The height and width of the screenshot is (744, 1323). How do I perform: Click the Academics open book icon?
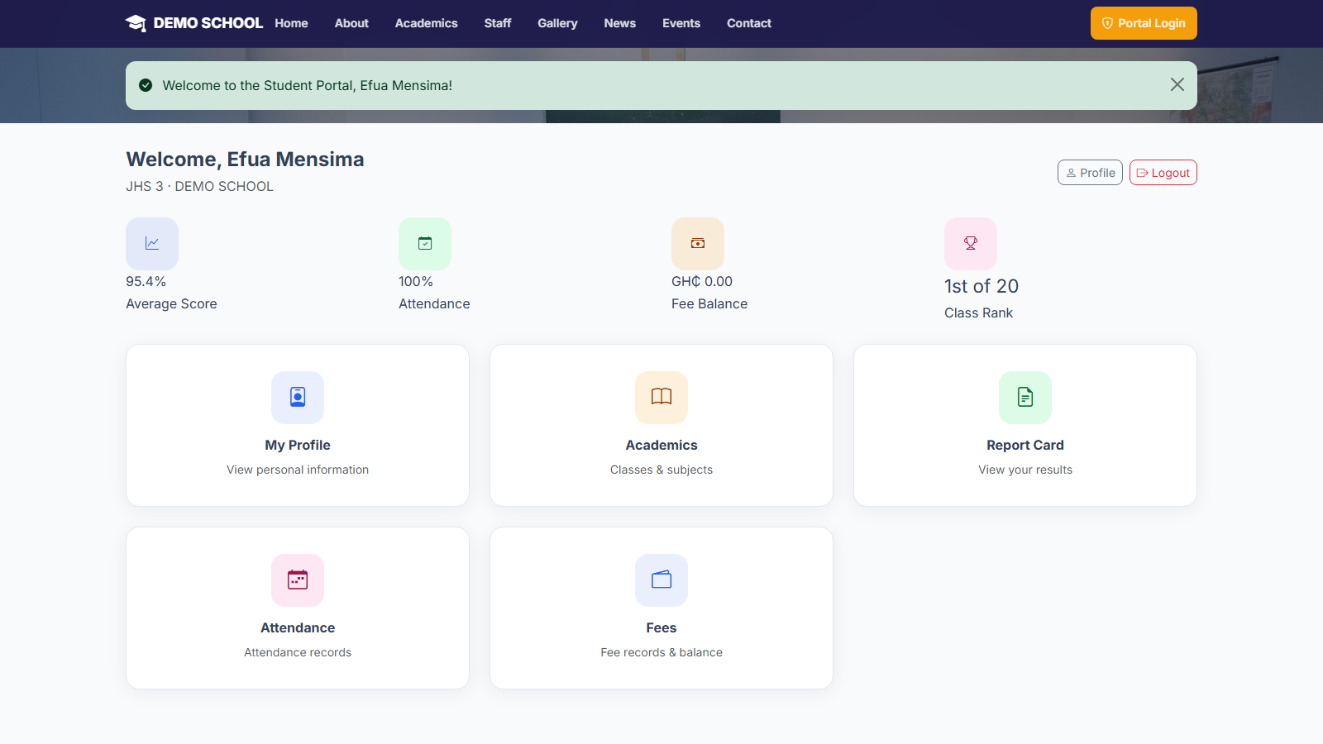coord(661,397)
